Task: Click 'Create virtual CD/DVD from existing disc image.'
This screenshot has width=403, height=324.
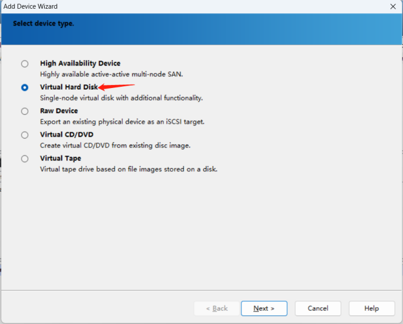Action: pyautogui.click(x=115, y=146)
